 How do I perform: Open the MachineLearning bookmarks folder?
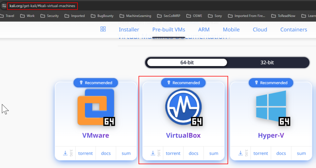click(135, 16)
